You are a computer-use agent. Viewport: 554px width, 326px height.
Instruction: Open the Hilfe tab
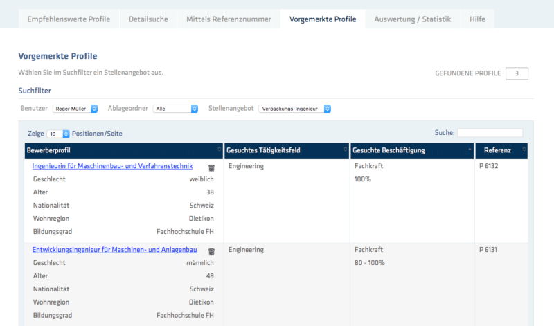[477, 19]
